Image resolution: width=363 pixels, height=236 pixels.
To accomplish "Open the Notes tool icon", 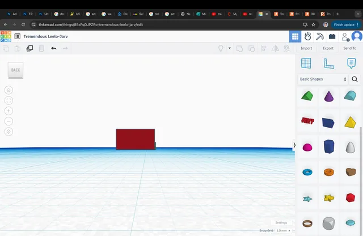I will pyautogui.click(x=351, y=63).
